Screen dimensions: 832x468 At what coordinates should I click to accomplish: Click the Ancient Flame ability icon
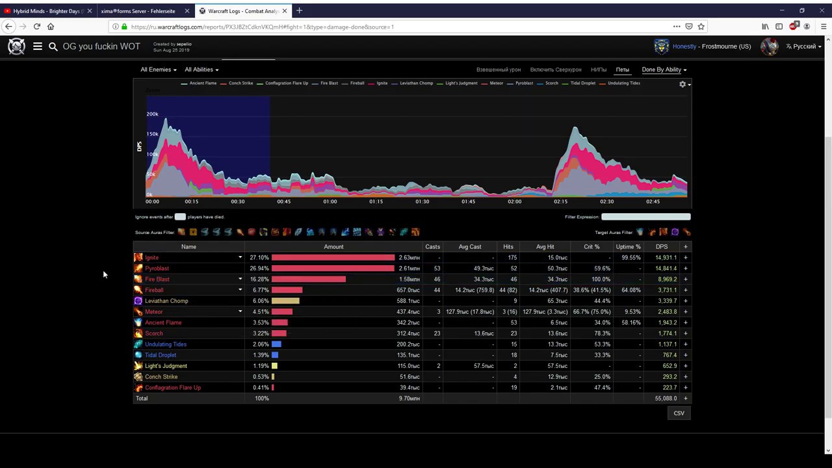click(x=138, y=322)
